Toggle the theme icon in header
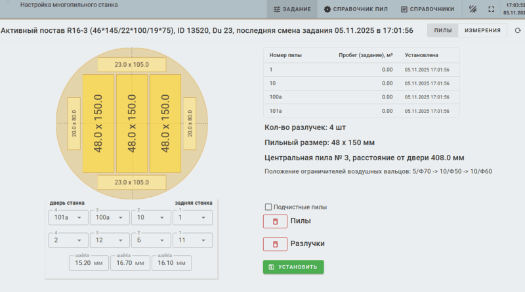Screen dimensions: 525x292 pyautogui.click(x=472, y=9)
